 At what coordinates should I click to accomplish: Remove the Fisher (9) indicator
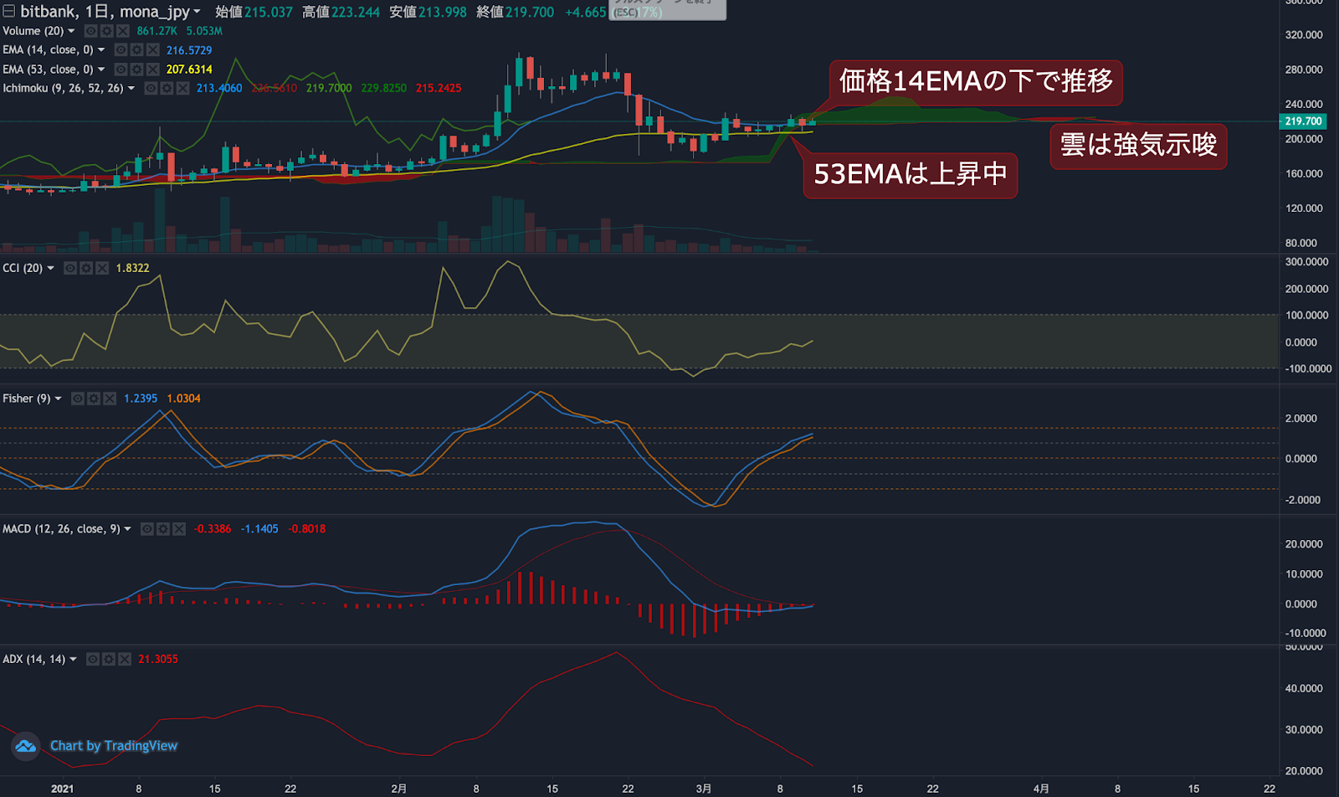(x=110, y=398)
